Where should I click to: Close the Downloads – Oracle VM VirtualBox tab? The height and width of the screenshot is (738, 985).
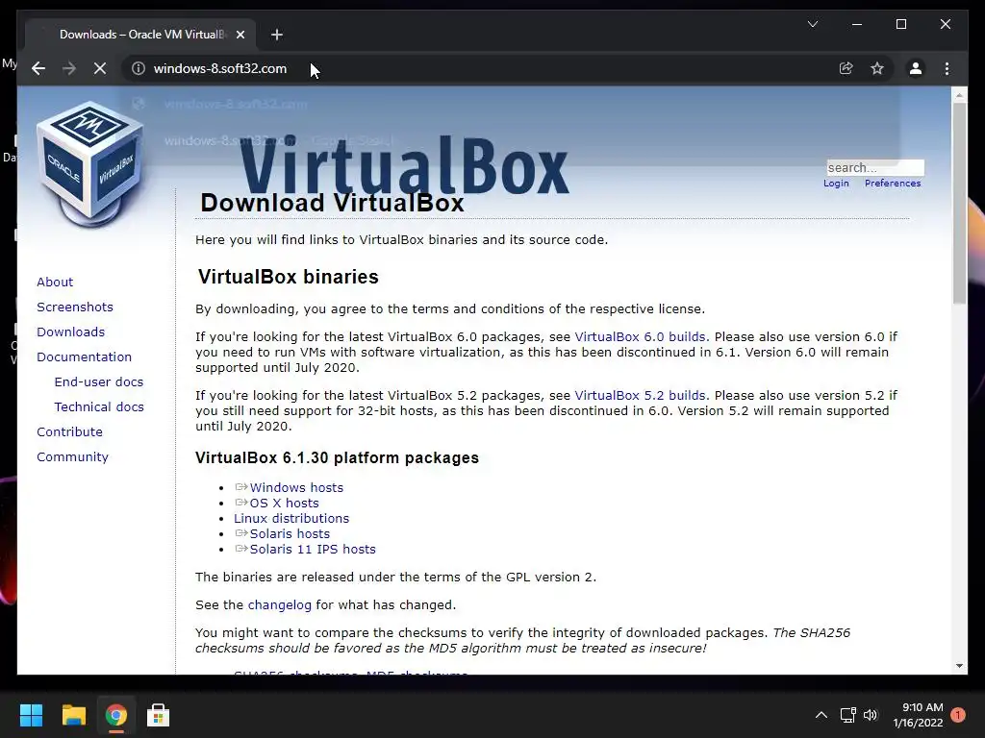coord(240,35)
